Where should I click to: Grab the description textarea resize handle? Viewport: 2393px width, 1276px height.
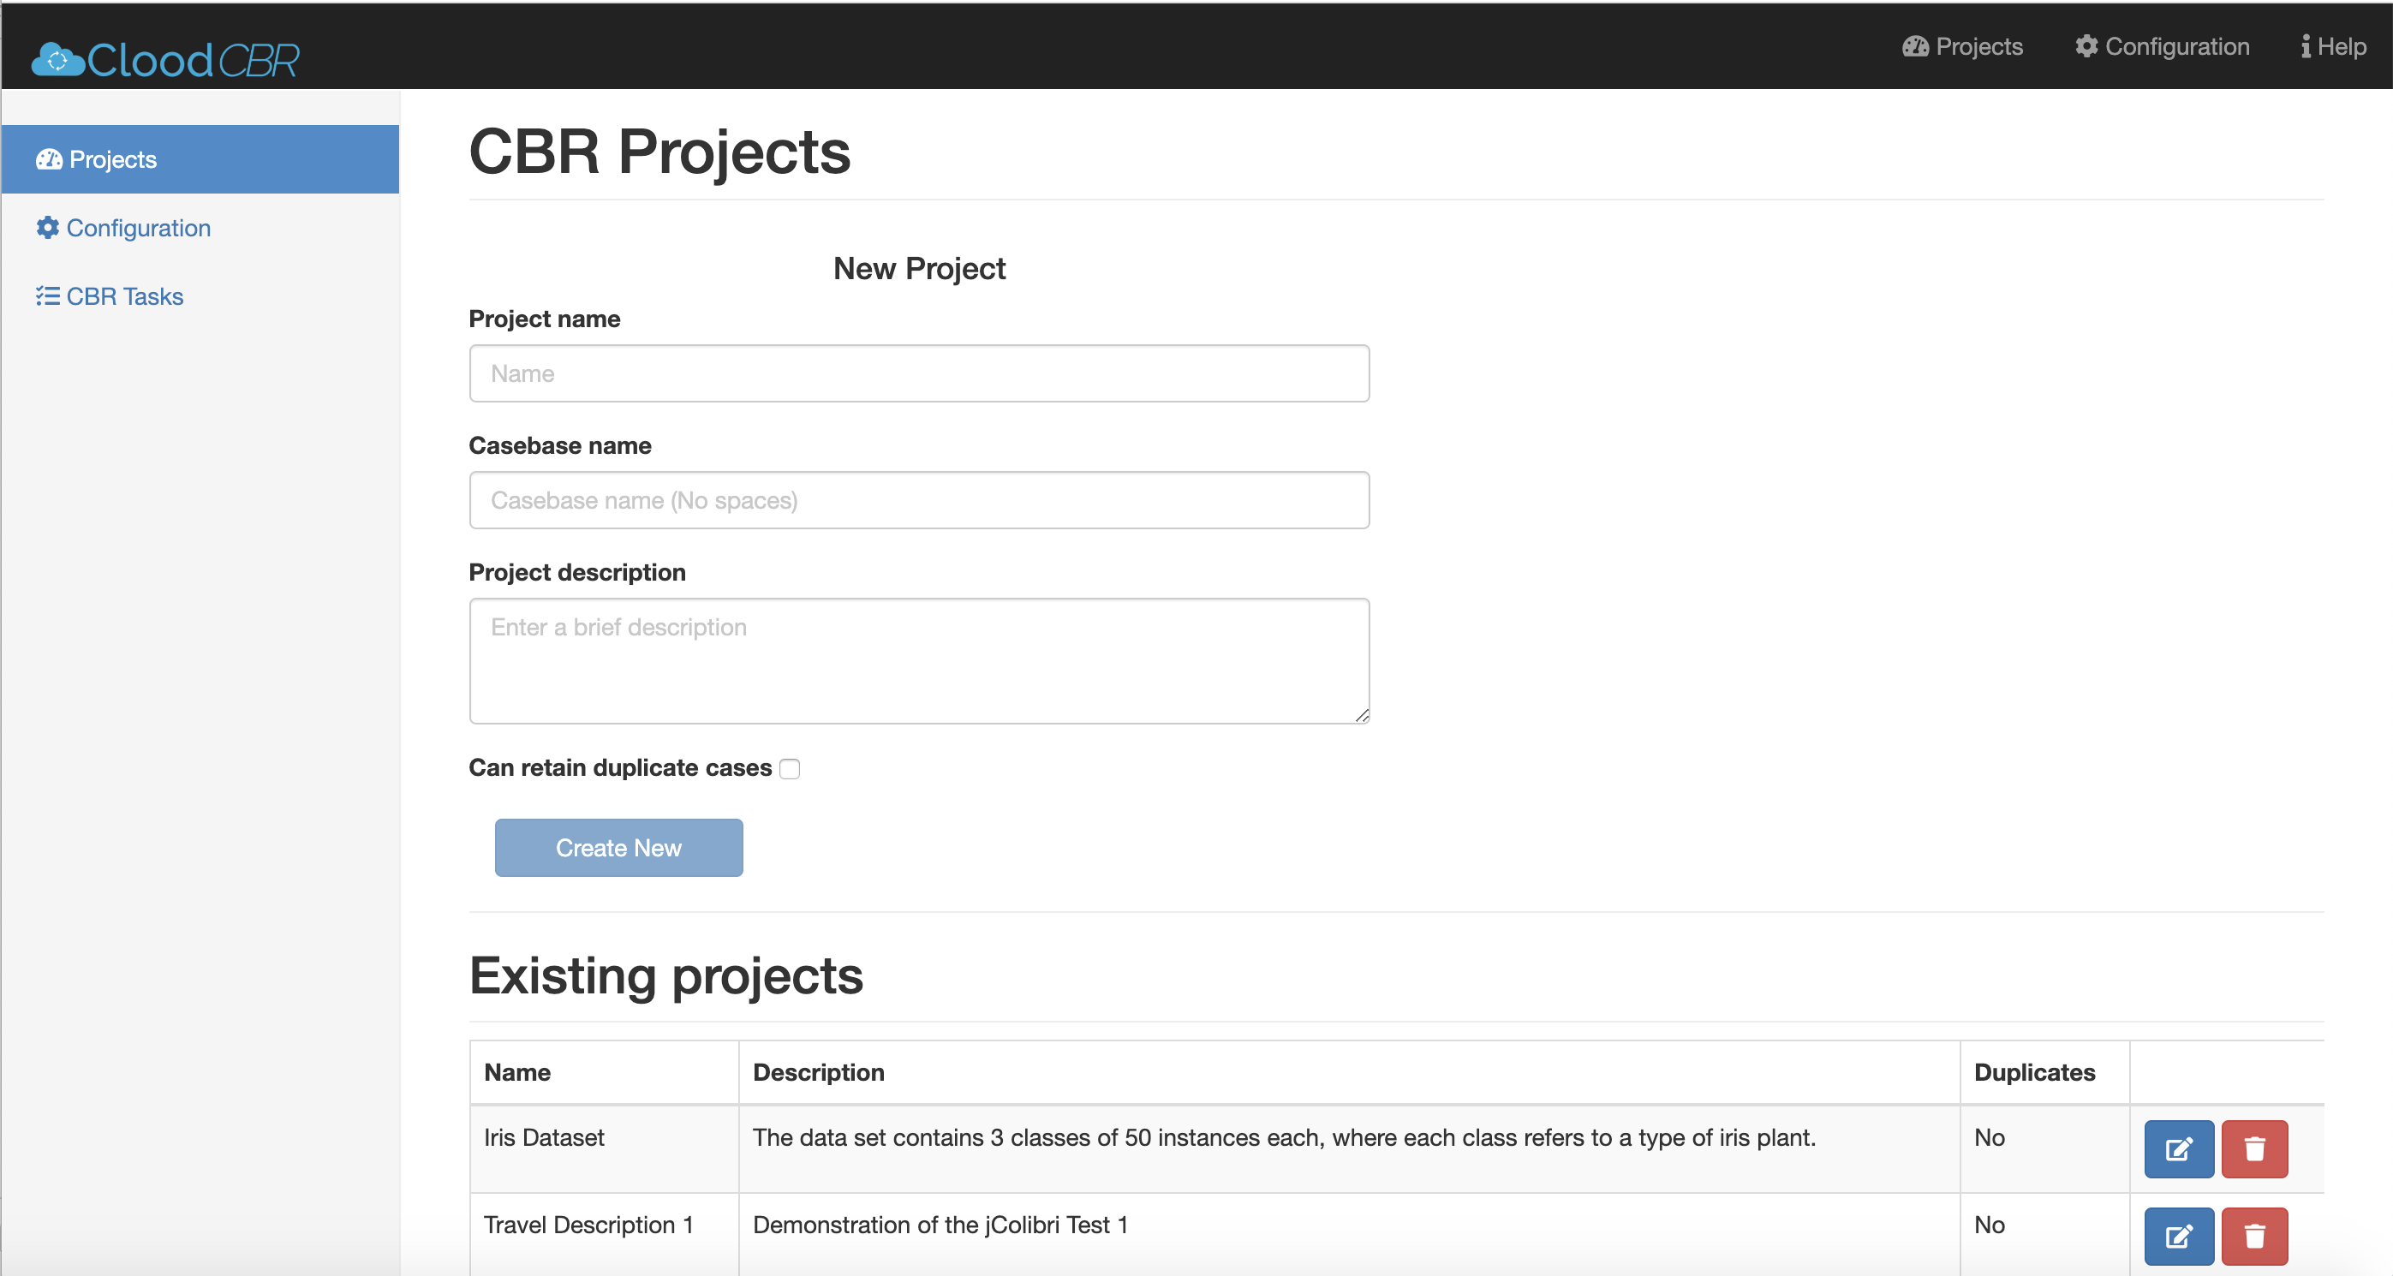(1362, 715)
